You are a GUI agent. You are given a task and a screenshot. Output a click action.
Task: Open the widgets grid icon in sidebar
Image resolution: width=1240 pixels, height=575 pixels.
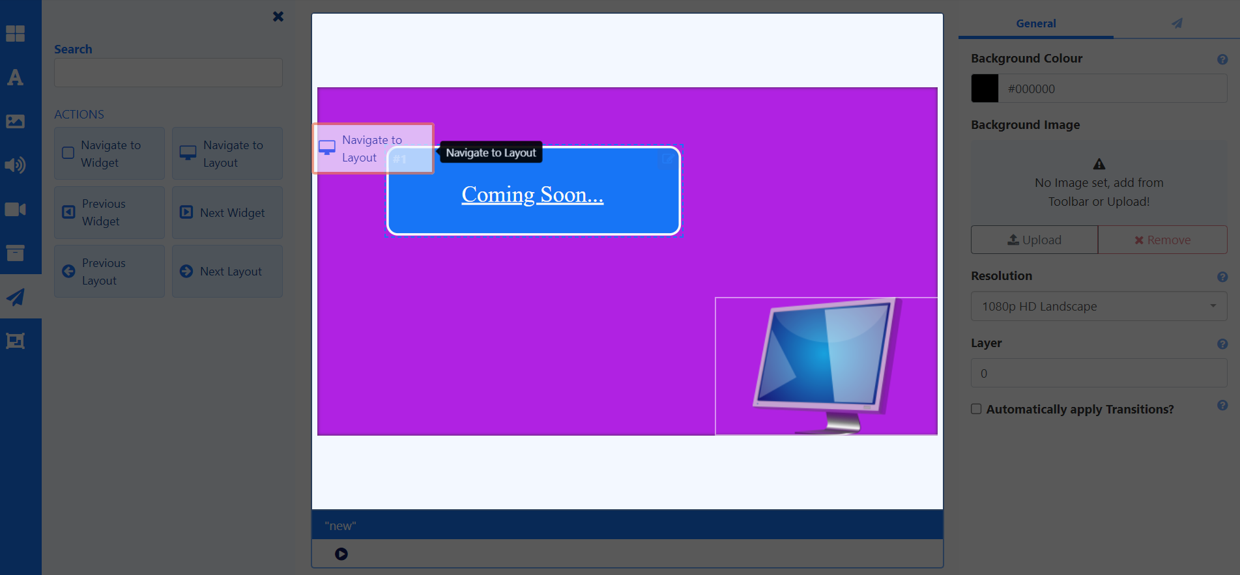click(15, 33)
